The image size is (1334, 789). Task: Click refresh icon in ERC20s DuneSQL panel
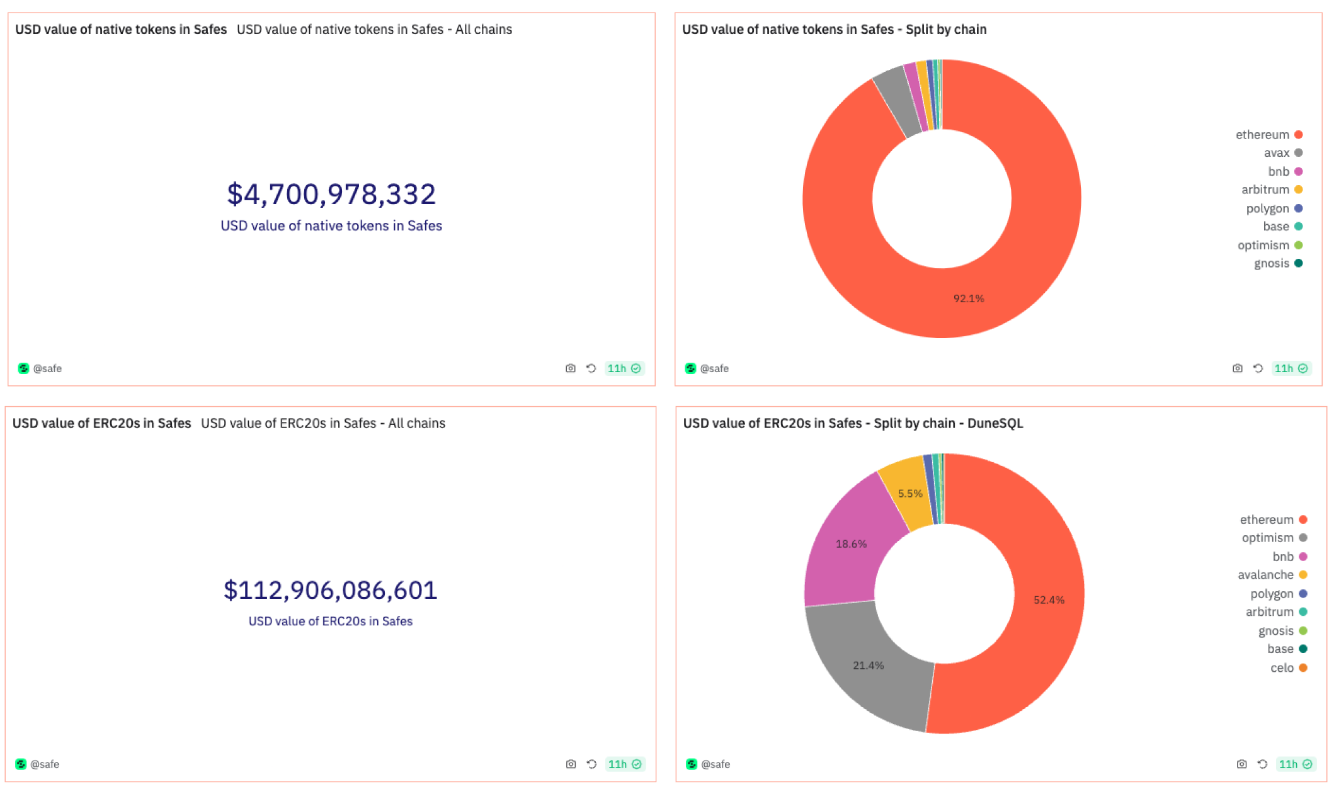click(1262, 764)
